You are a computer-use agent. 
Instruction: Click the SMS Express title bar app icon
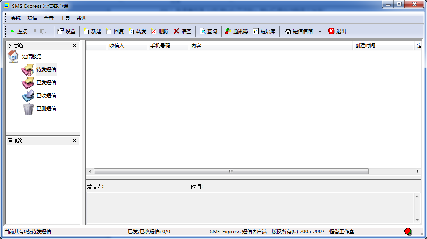[x=7, y=6]
